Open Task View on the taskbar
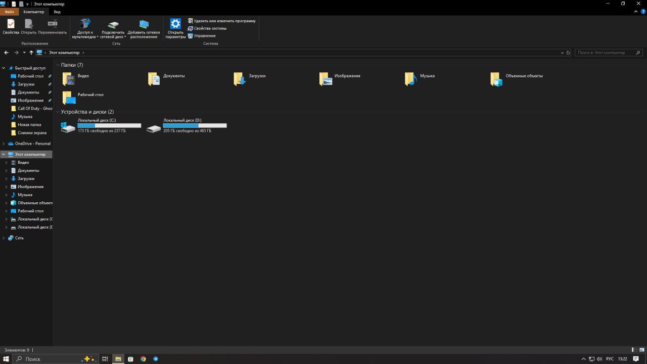647x364 pixels. coord(105,359)
